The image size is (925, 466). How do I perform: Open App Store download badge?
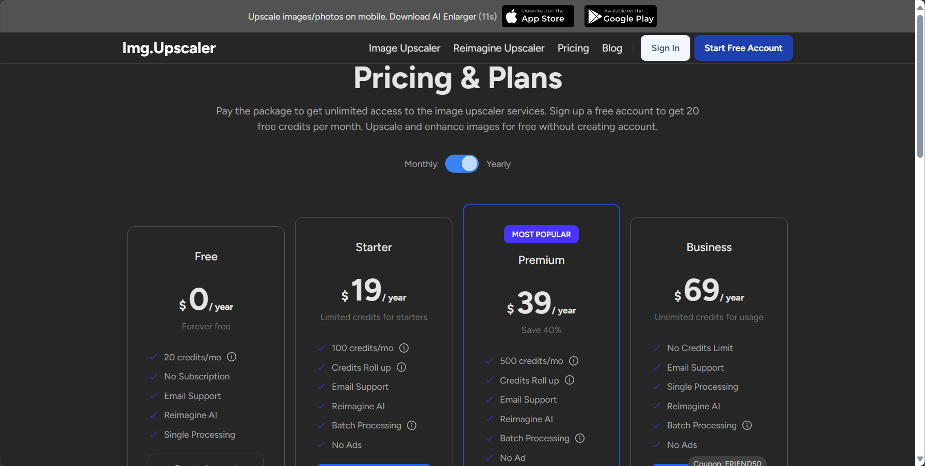click(x=538, y=16)
